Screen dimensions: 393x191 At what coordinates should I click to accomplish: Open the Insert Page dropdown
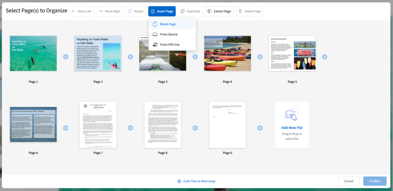click(162, 11)
